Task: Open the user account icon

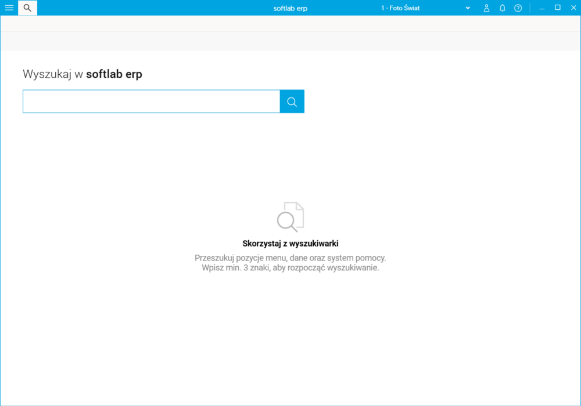Action: 486,8
